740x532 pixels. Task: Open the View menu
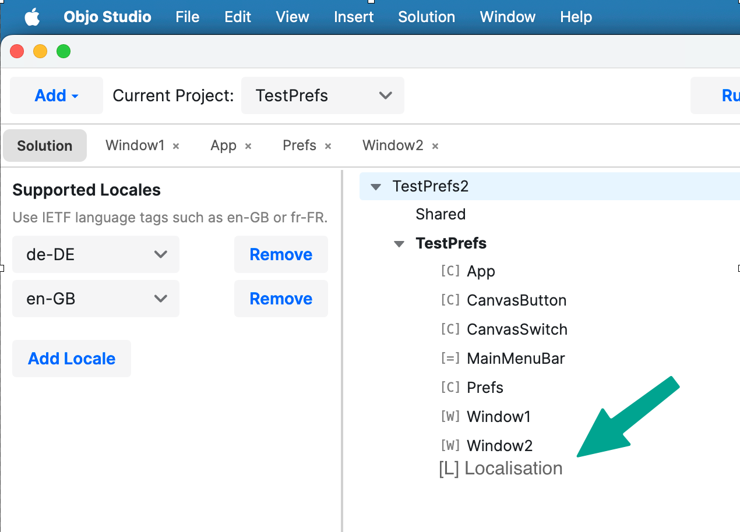[293, 17]
